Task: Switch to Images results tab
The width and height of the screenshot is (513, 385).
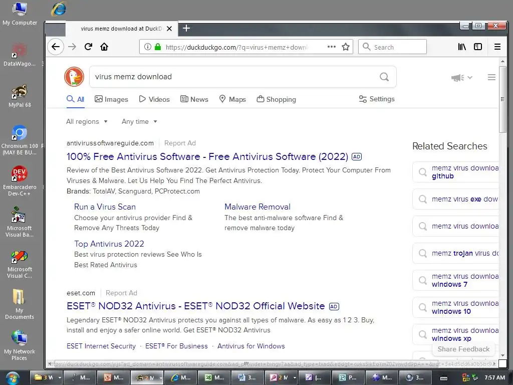Action: click(x=111, y=99)
